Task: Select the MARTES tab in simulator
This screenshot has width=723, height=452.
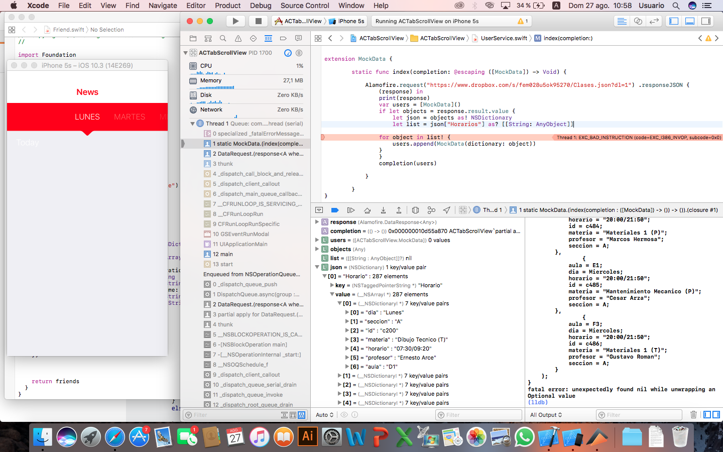Action: point(130,117)
